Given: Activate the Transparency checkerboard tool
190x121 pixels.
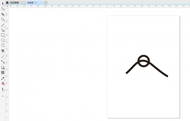Looking at the screenshot, I should [x=3, y=72].
